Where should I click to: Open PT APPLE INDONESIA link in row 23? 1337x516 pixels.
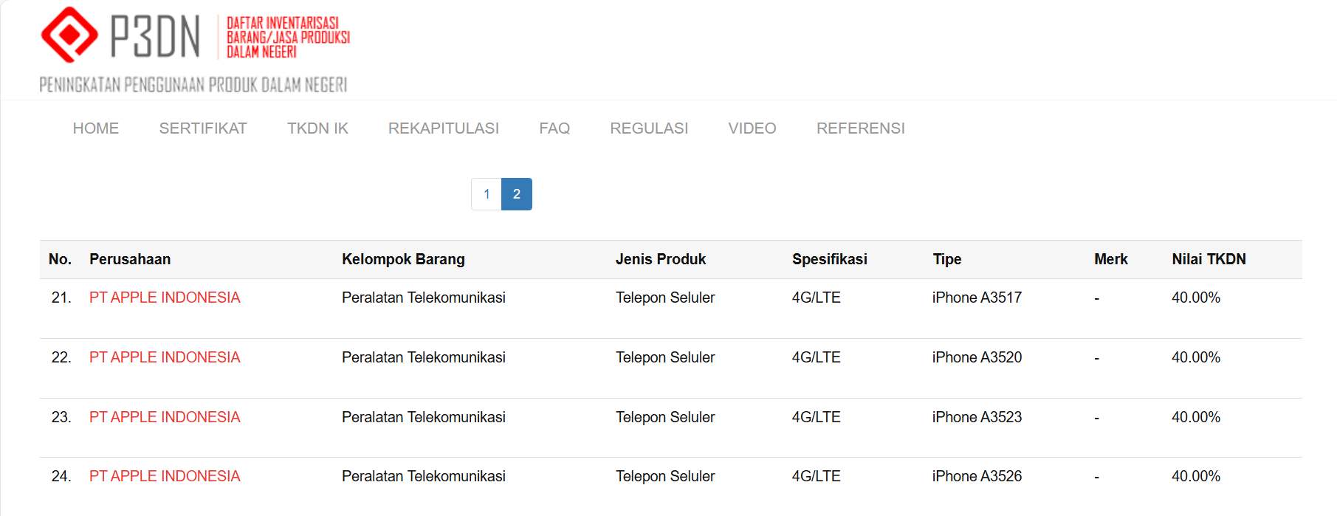tap(165, 417)
